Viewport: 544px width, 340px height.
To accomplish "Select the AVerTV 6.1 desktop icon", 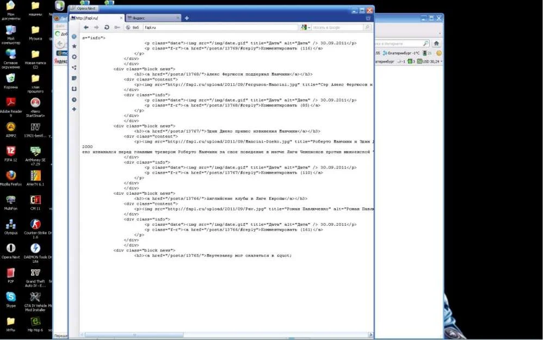I will click(35, 178).
